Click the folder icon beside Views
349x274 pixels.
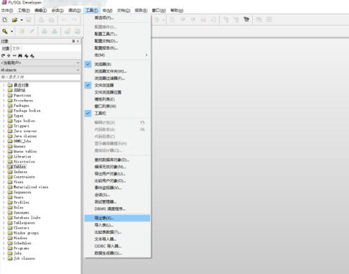tap(10, 182)
